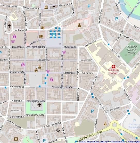Click the Steinheimer Straße label
Image resolution: width=140 pixels, height=143 pixels.
pyautogui.click(x=9, y=60)
